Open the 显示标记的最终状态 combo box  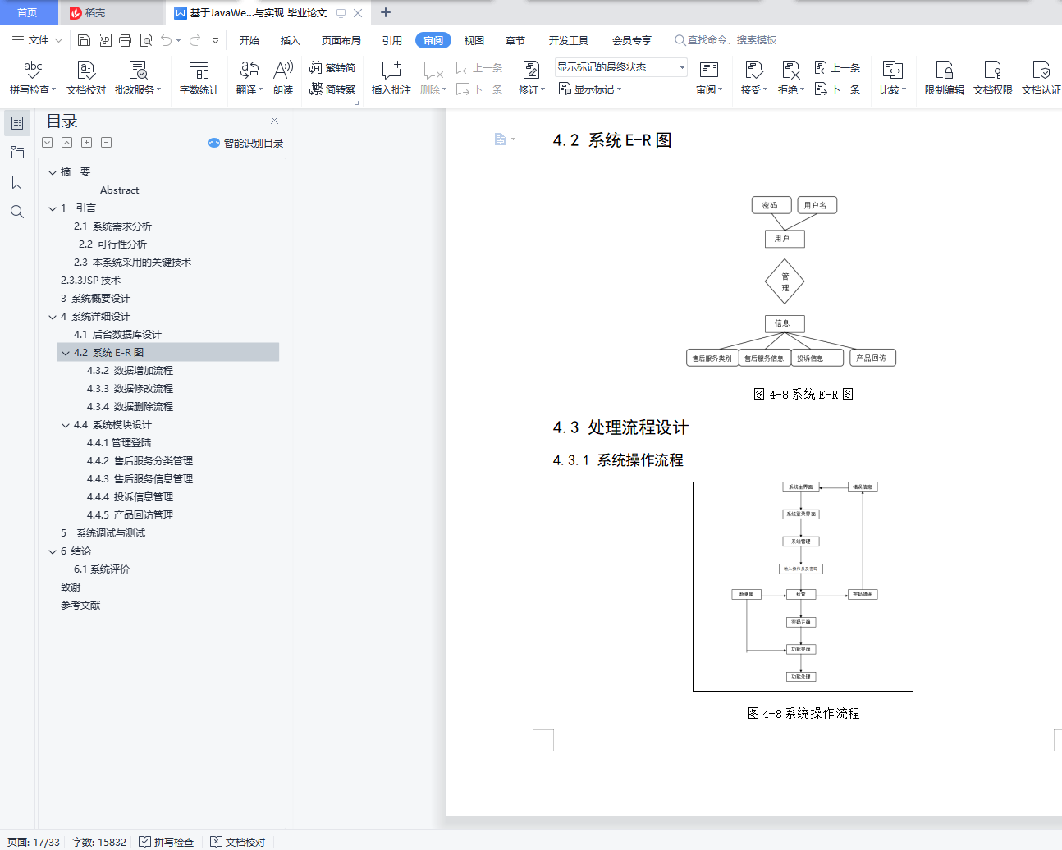coord(621,67)
